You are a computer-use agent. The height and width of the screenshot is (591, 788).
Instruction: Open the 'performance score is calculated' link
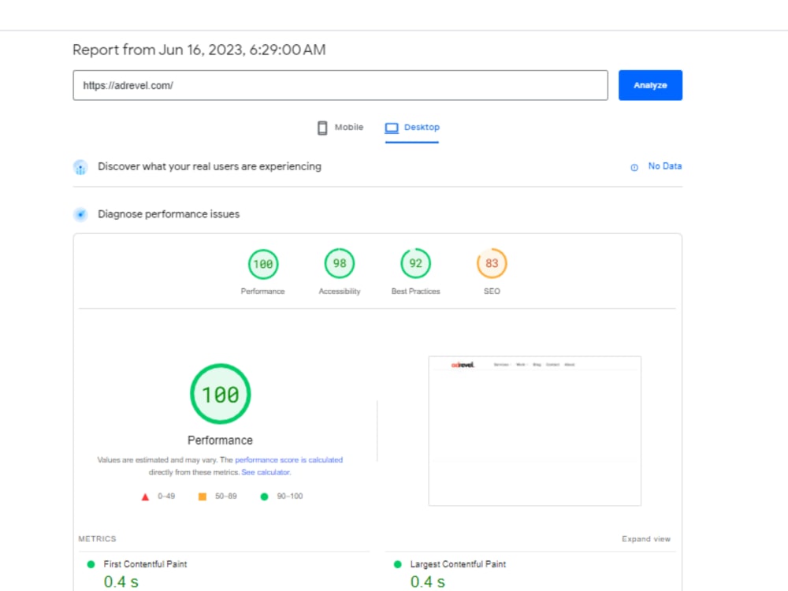[x=289, y=460]
